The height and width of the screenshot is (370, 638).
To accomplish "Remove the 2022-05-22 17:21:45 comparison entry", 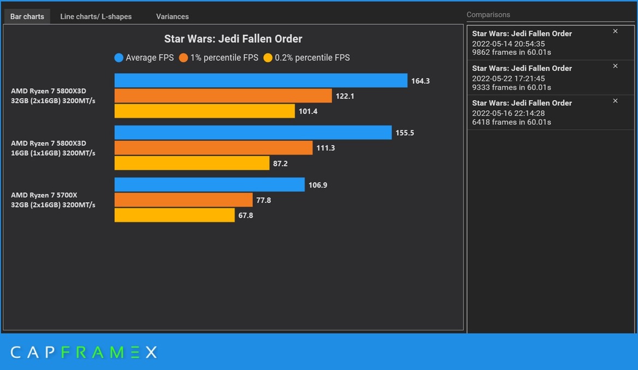I will pyautogui.click(x=615, y=66).
